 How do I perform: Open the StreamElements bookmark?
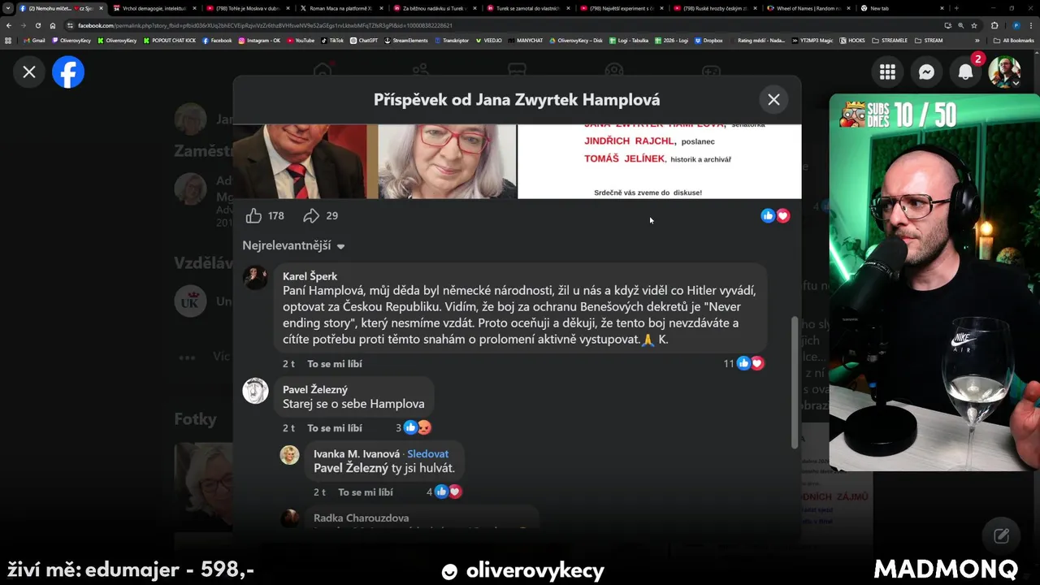406,40
